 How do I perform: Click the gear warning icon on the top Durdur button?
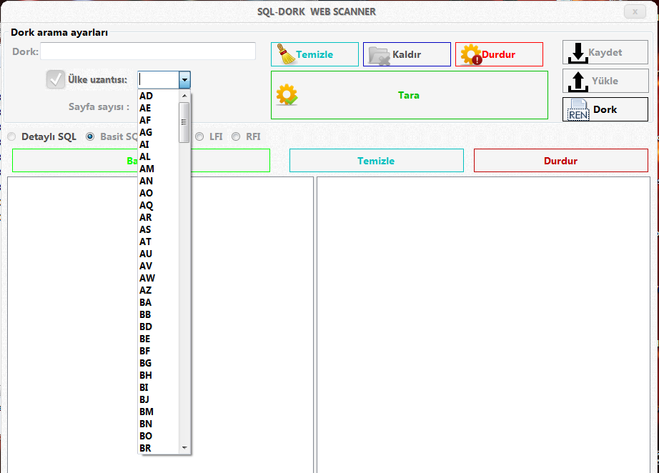(470, 55)
